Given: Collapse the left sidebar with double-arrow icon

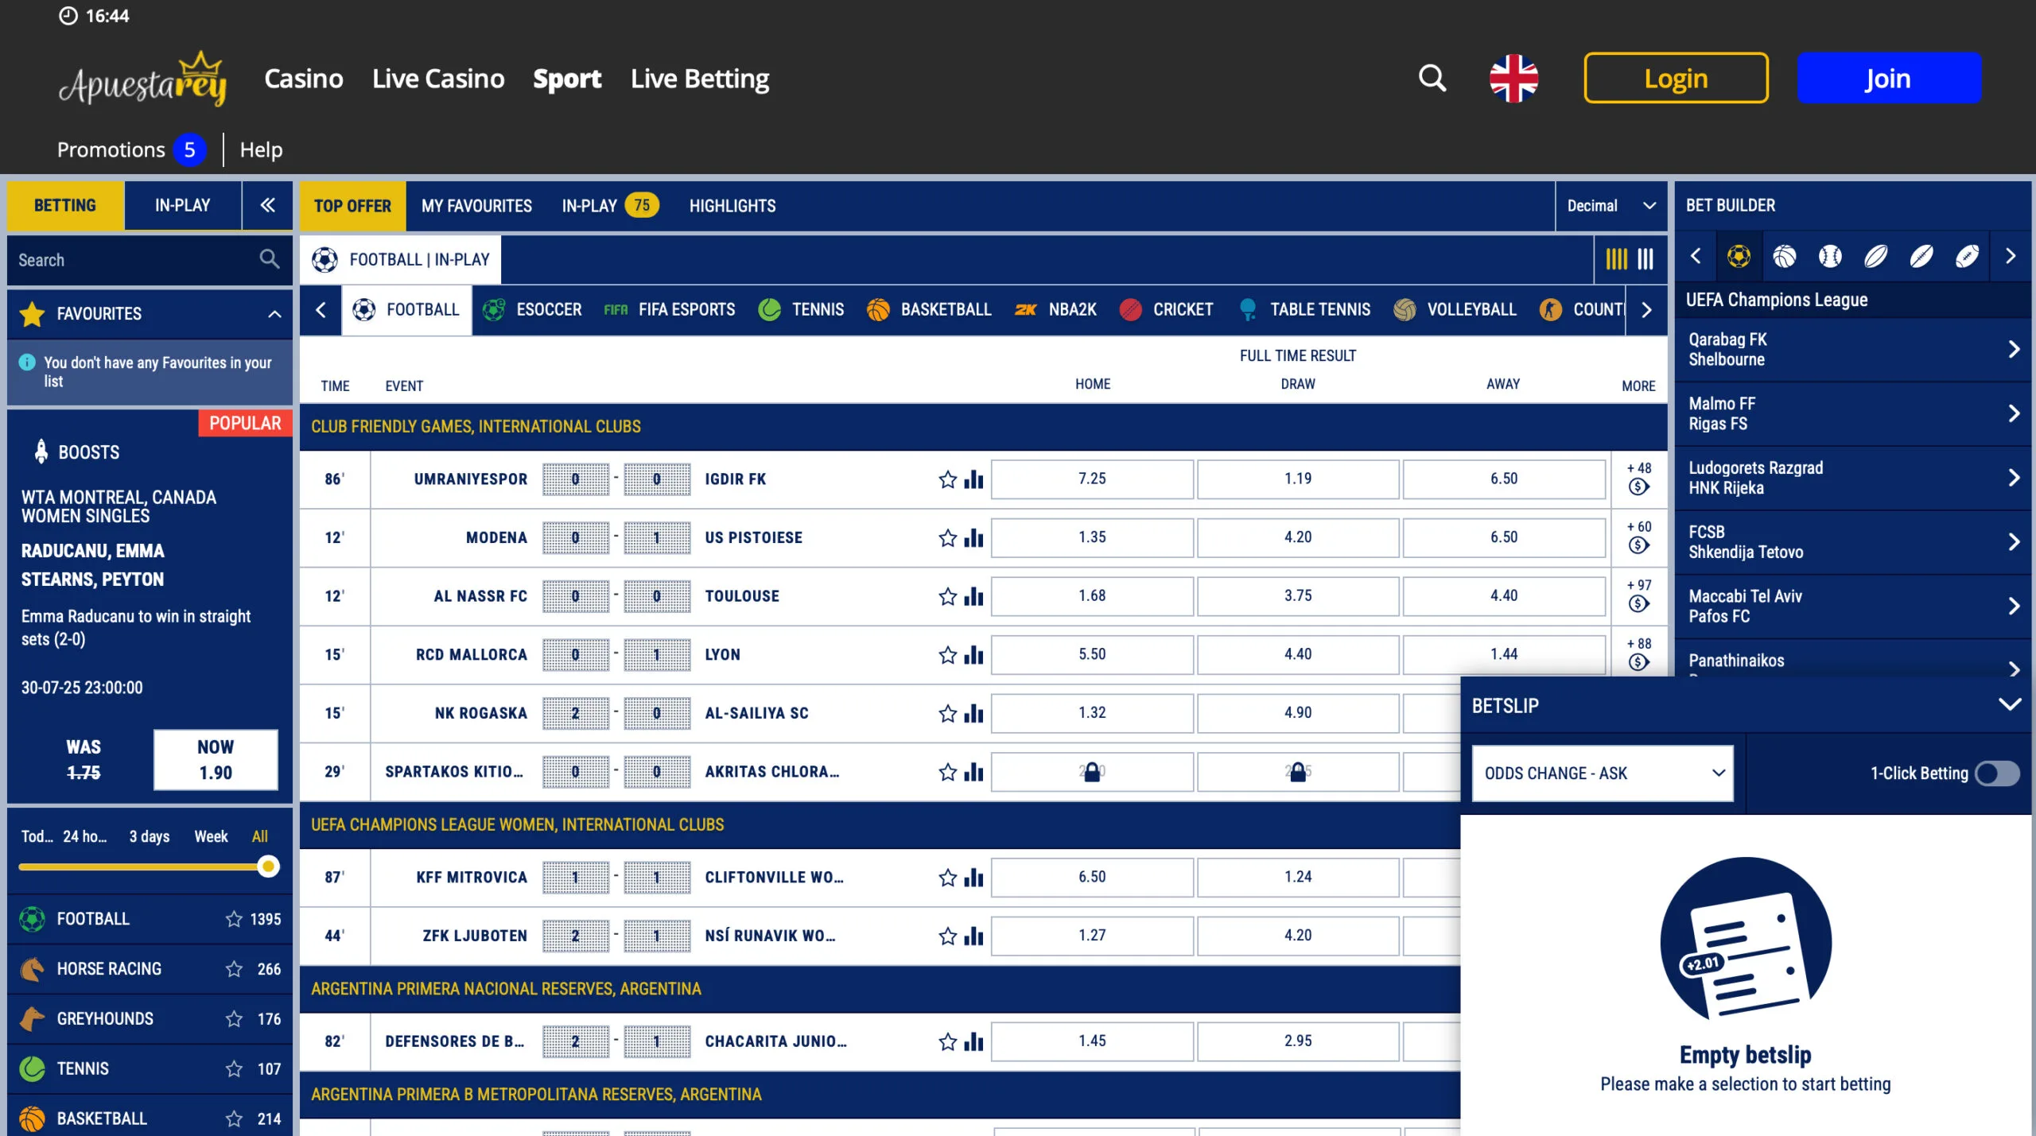Looking at the screenshot, I should (x=268, y=205).
